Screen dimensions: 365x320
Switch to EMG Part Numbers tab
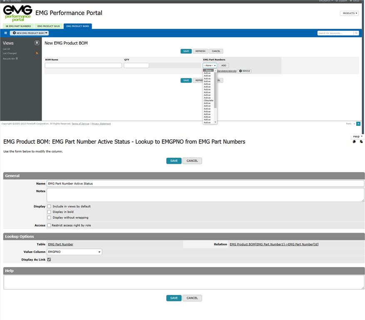click(18, 26)
